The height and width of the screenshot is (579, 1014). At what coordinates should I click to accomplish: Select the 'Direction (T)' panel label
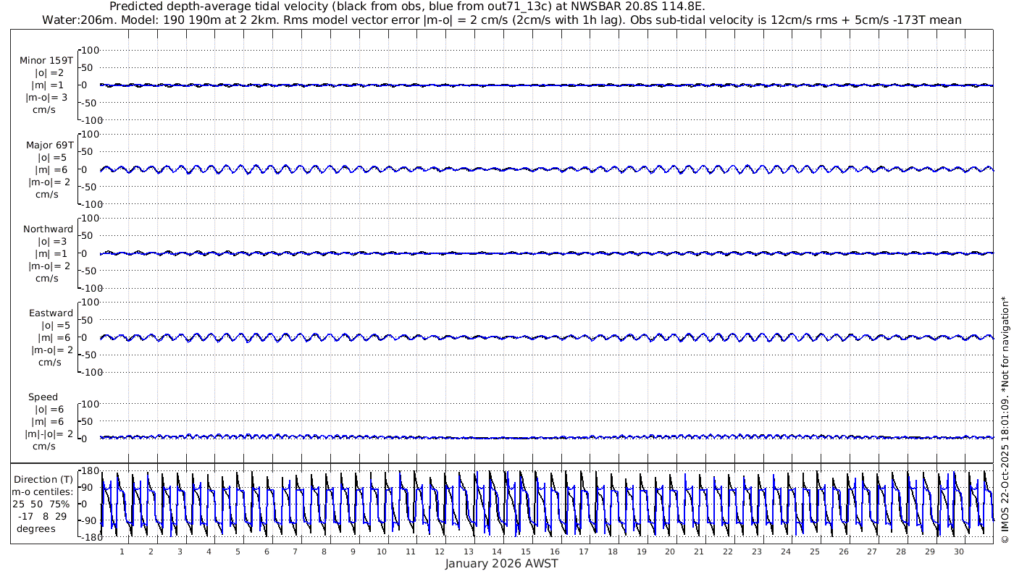tap(43, 480)
